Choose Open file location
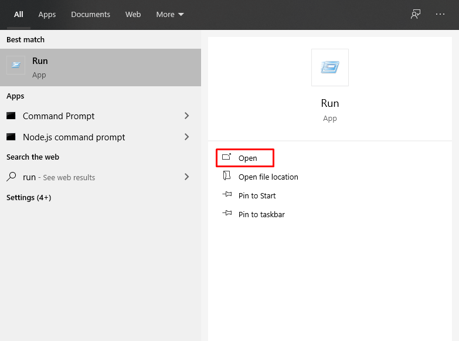The width and height of the screenshot is (459, 341). click(x=268, y=177)
